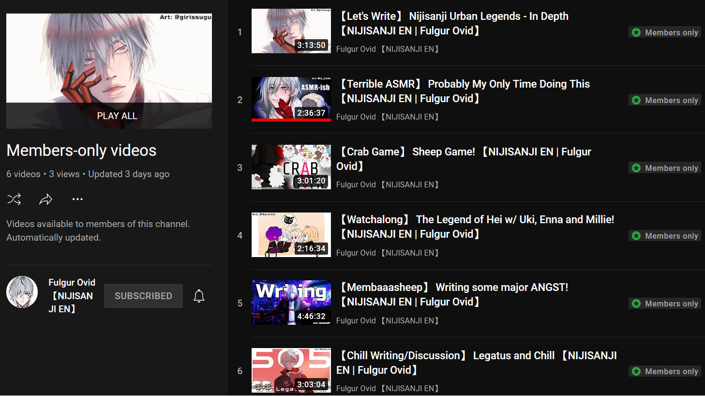The width and height of the screenshot is (705, 396).
Task: Open Legatus and Chill video title
Action: [477, 363]
